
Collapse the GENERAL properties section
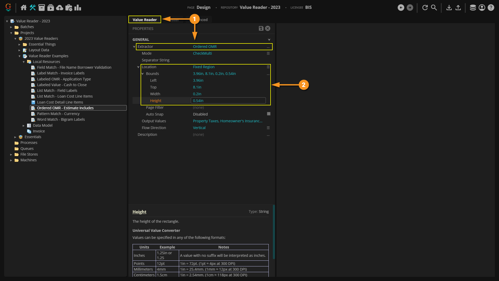tap(269, 40)
